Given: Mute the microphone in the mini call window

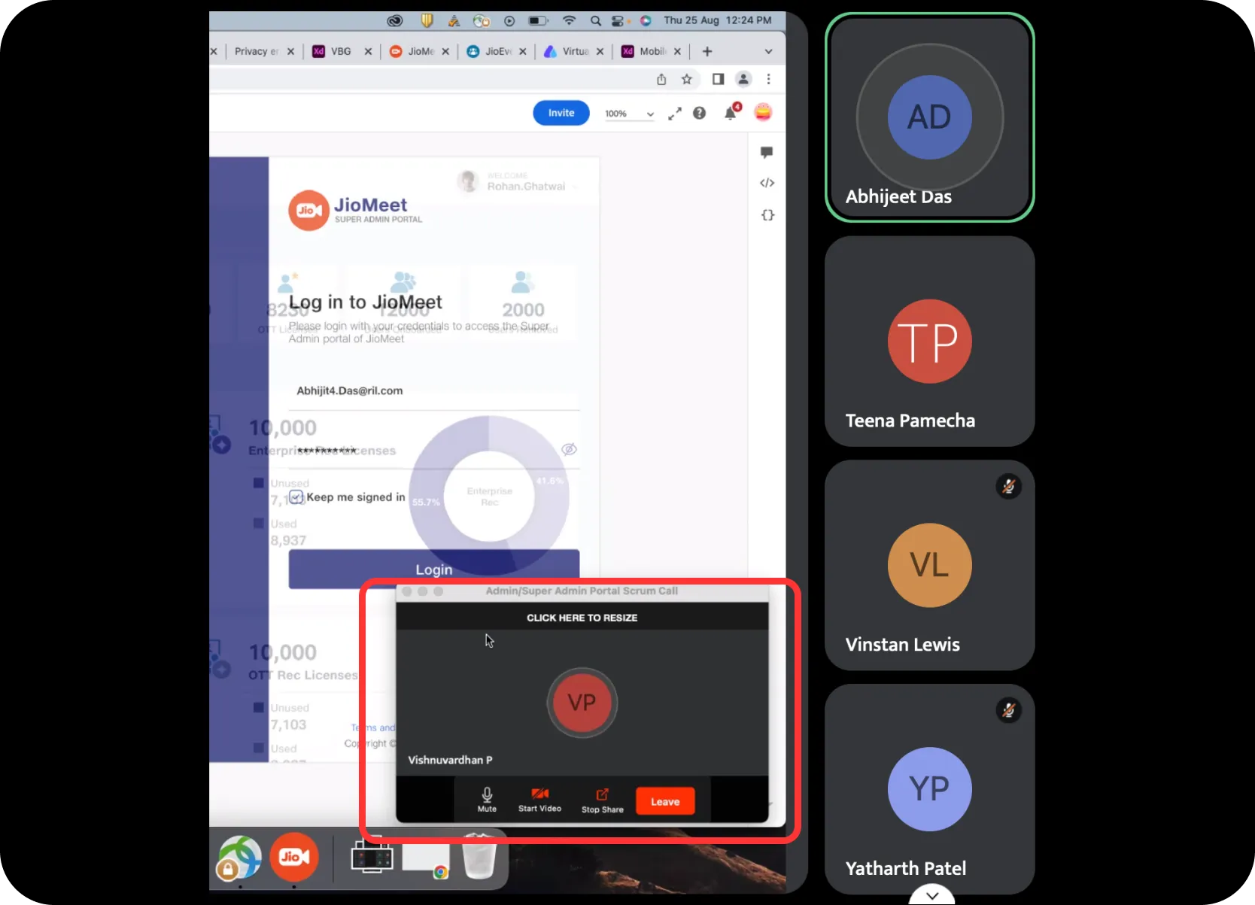Looking at the screenshot, I should 487,800.
